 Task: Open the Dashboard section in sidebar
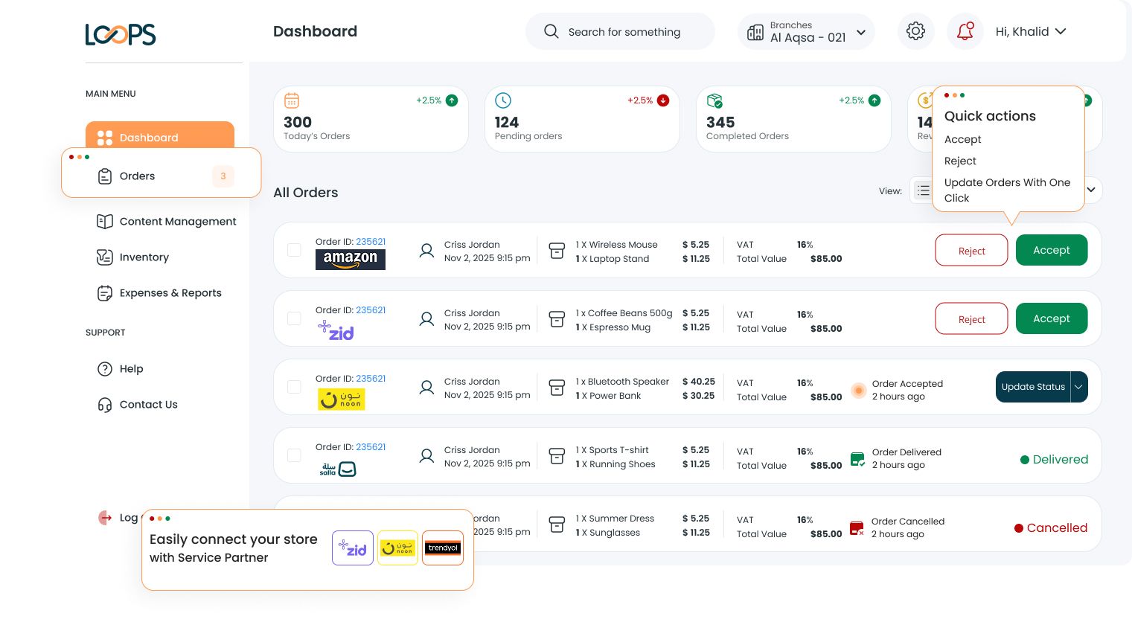(x=149, y=138)
